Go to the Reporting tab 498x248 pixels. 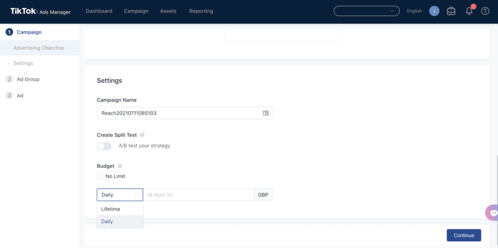click(x=200, y=11)
